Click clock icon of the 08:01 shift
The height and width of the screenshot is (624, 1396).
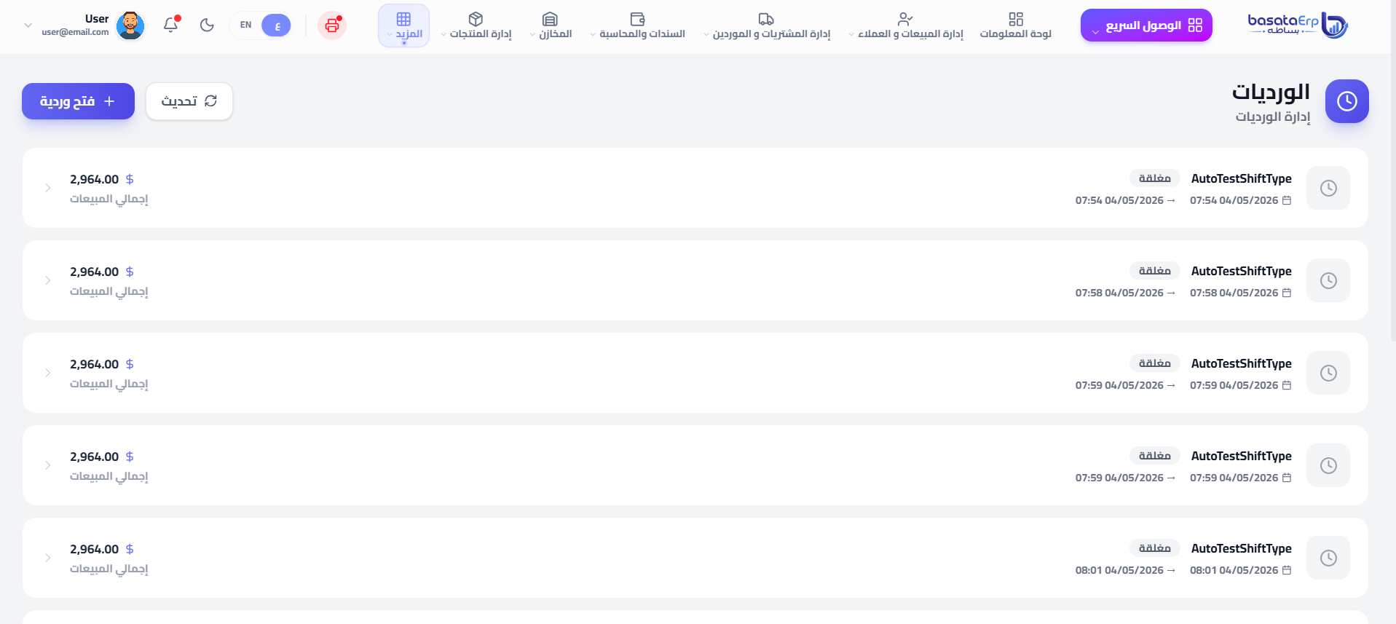(1328, 558)
